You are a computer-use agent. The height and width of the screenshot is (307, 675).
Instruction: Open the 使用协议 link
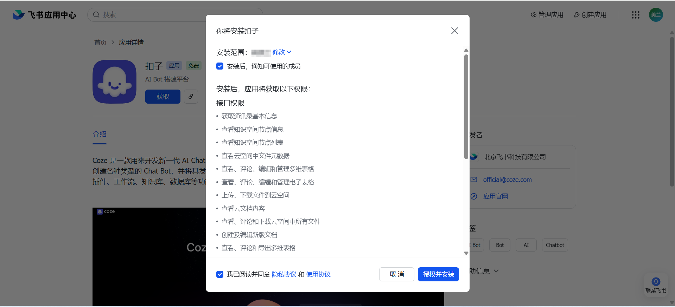click(x=318, y=274)
